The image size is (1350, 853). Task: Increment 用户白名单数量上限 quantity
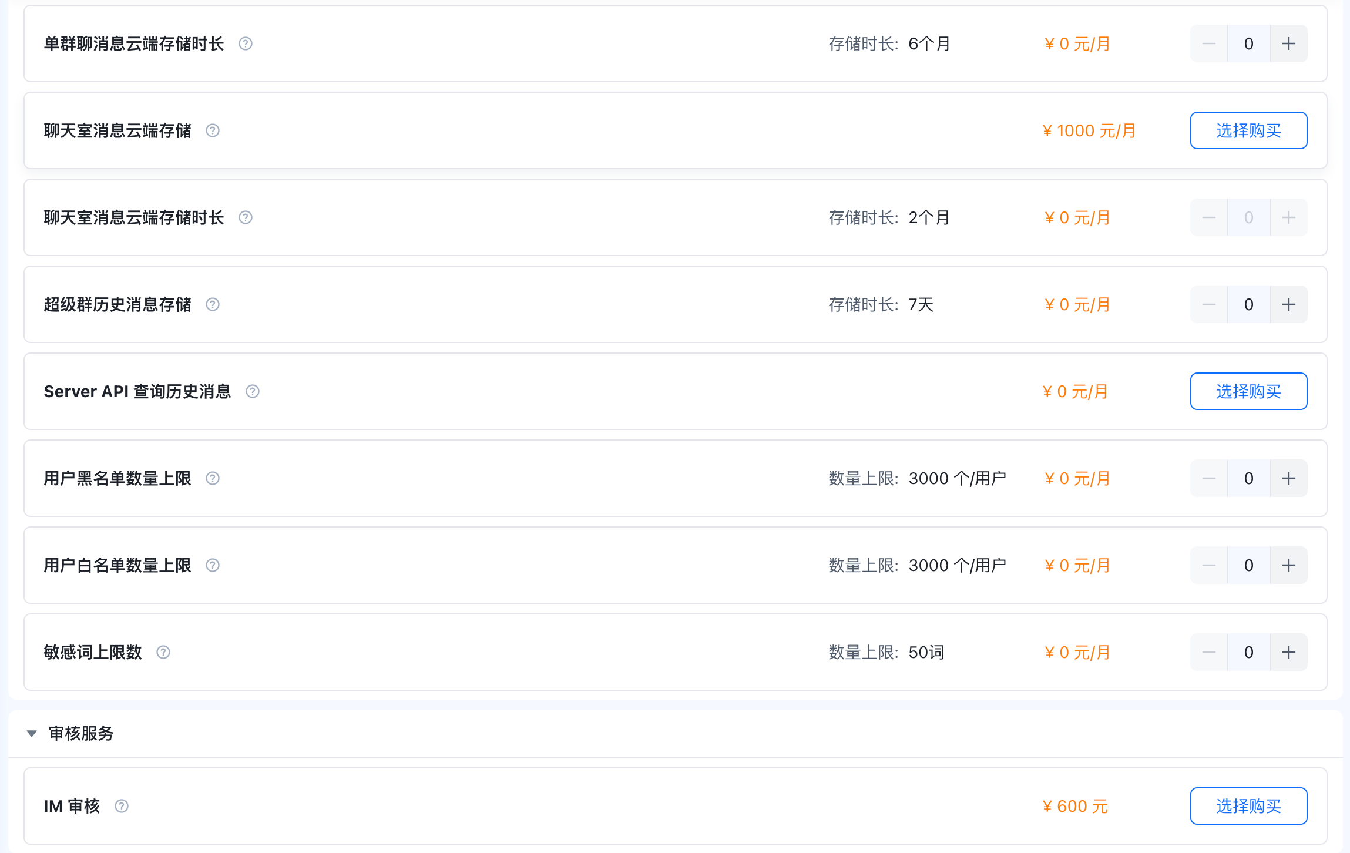1289,565
